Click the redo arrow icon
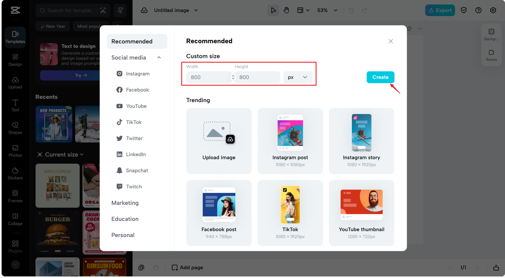This screenshot has width=505, height=278. [x=365, y=10]
